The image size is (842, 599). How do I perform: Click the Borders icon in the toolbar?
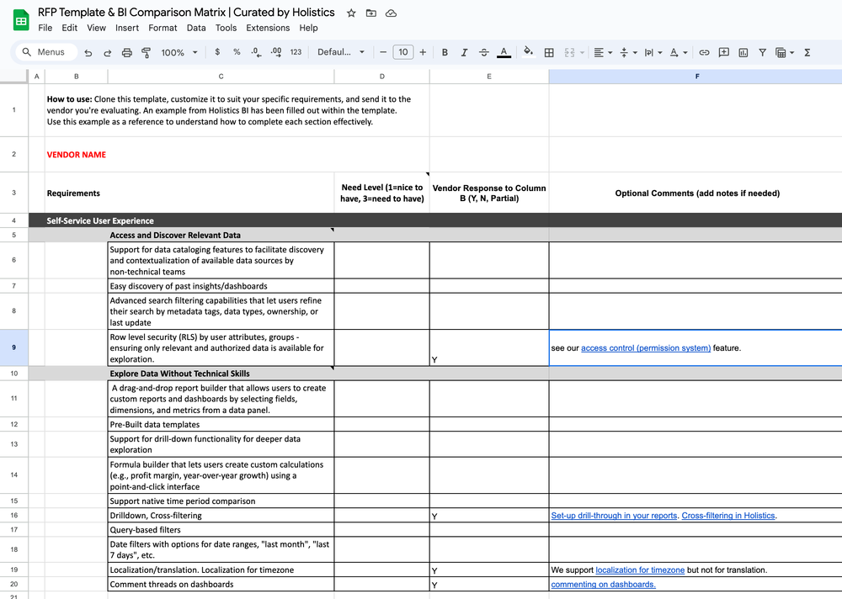(548, 51)
